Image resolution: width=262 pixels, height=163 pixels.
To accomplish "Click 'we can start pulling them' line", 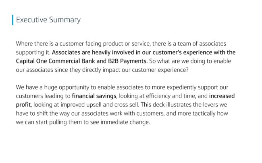I will click(x=83, y=122).
